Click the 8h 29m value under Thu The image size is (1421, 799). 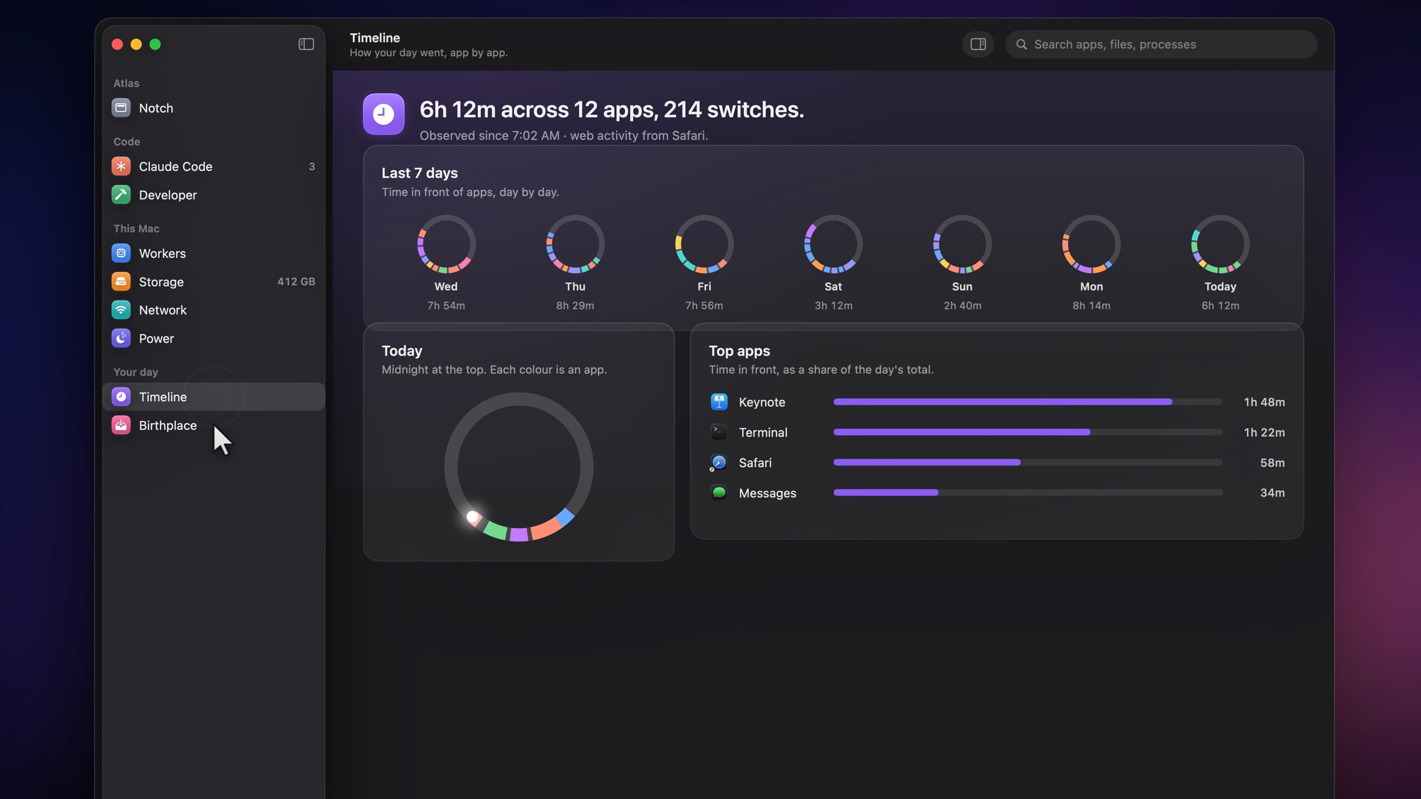point(575,305)
